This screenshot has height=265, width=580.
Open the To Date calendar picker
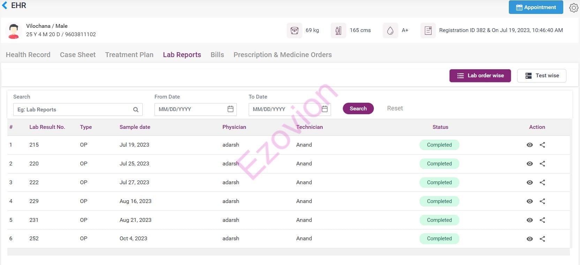(x=324, y=109)
